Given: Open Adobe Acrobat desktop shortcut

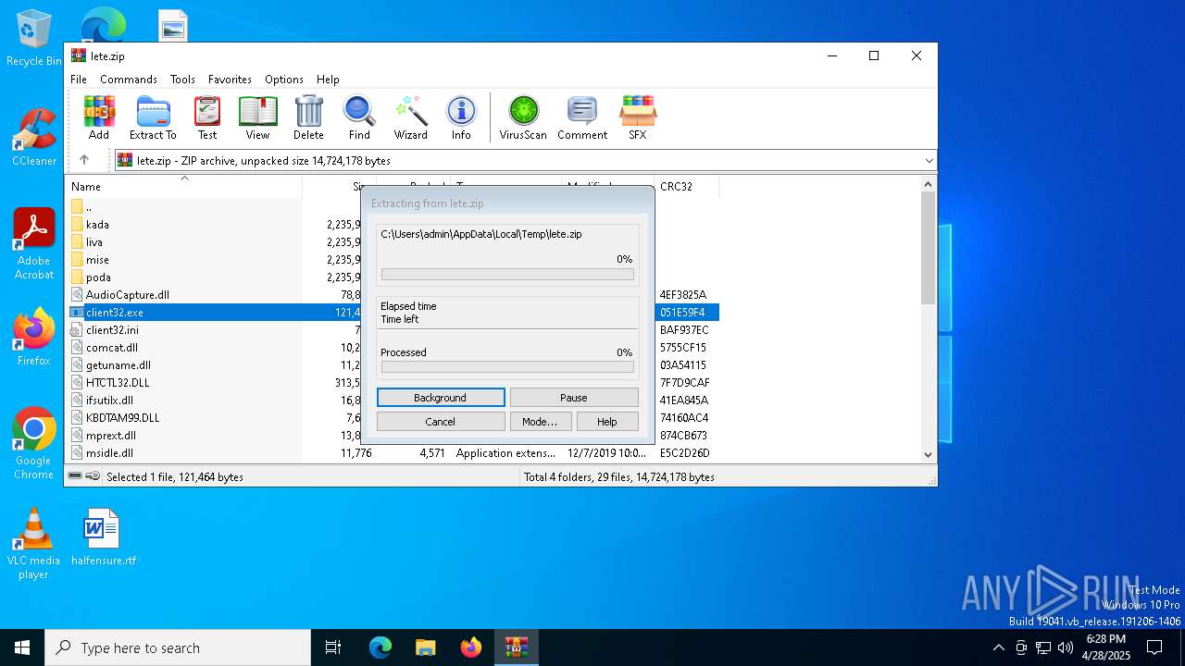Looking at the screenshot, I should pos(34,244).
